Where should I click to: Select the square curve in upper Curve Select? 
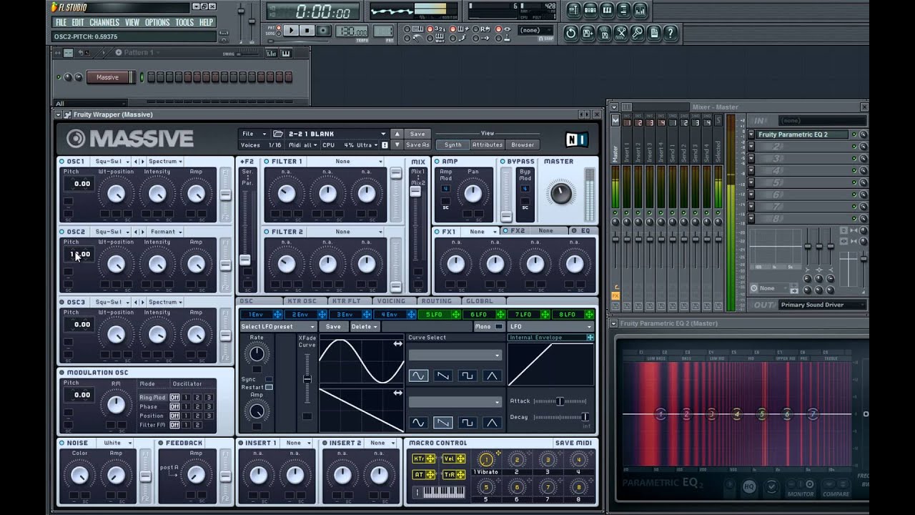point(467,376)
